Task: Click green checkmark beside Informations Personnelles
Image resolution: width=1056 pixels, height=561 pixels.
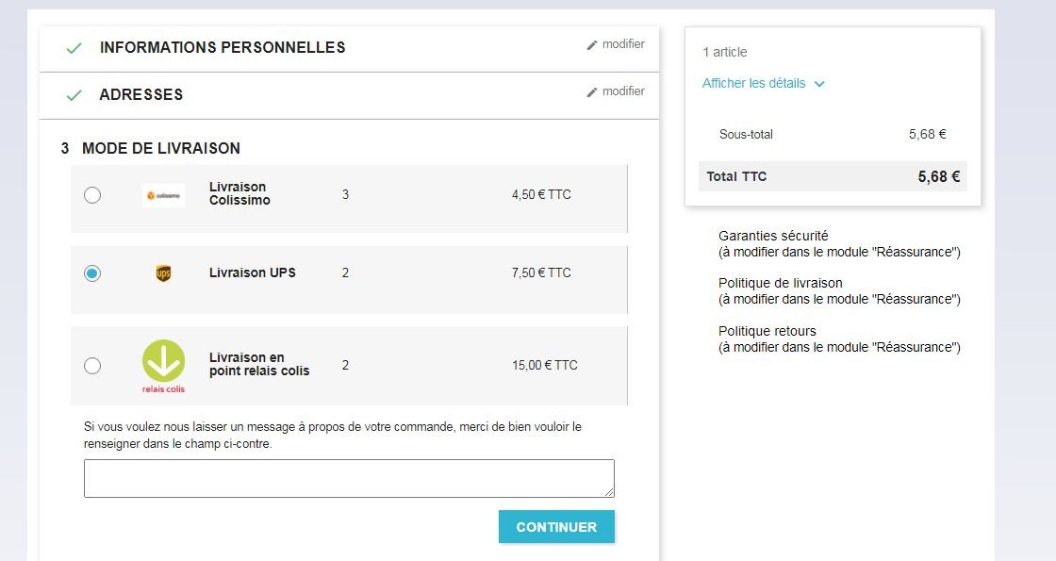Action: pyautogui.click(x=74, y=48)
